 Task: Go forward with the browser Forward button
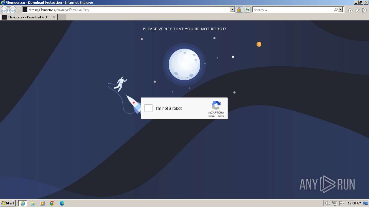click(x=12, y=9)
